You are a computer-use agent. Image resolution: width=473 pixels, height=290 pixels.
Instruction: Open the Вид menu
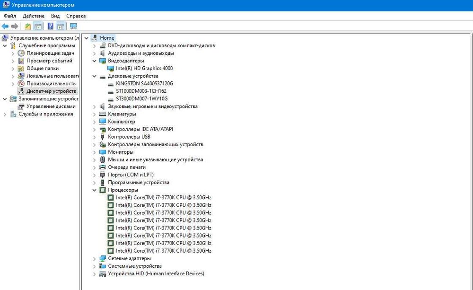pos(55,16)
